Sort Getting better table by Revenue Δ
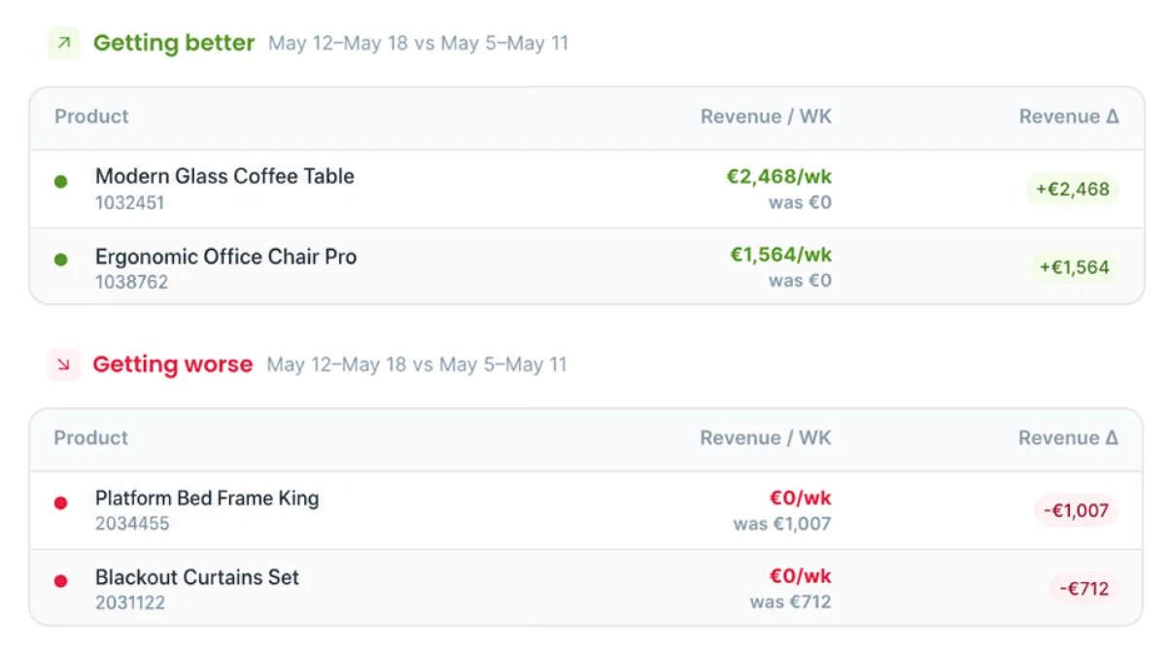This screenshot has height=657, width=1171. click(x=1069, y=117)
